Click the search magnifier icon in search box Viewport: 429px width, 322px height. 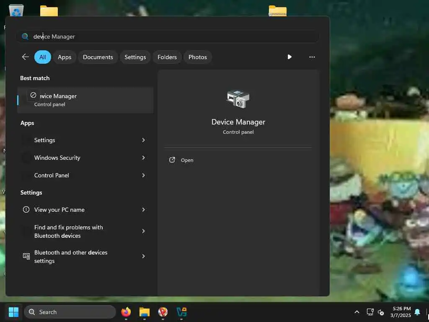(25, 36)
